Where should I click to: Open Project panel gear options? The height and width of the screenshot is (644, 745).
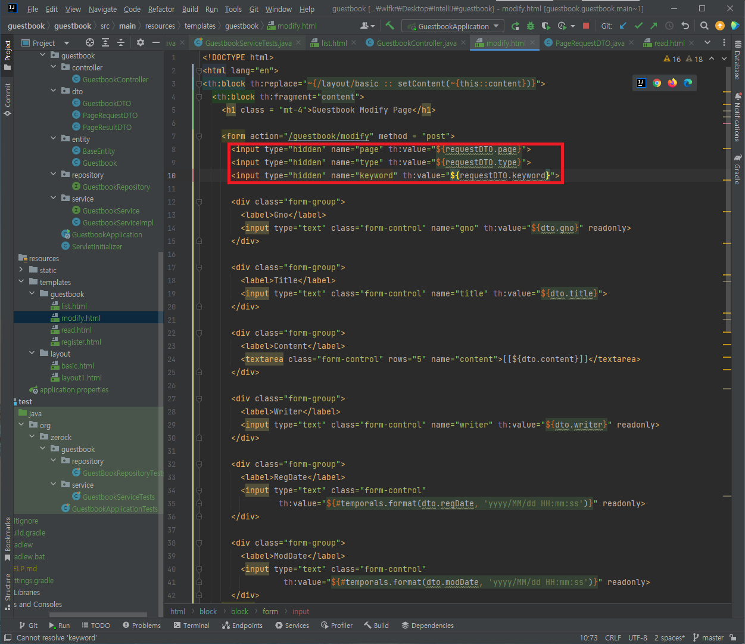pos(141,42)
